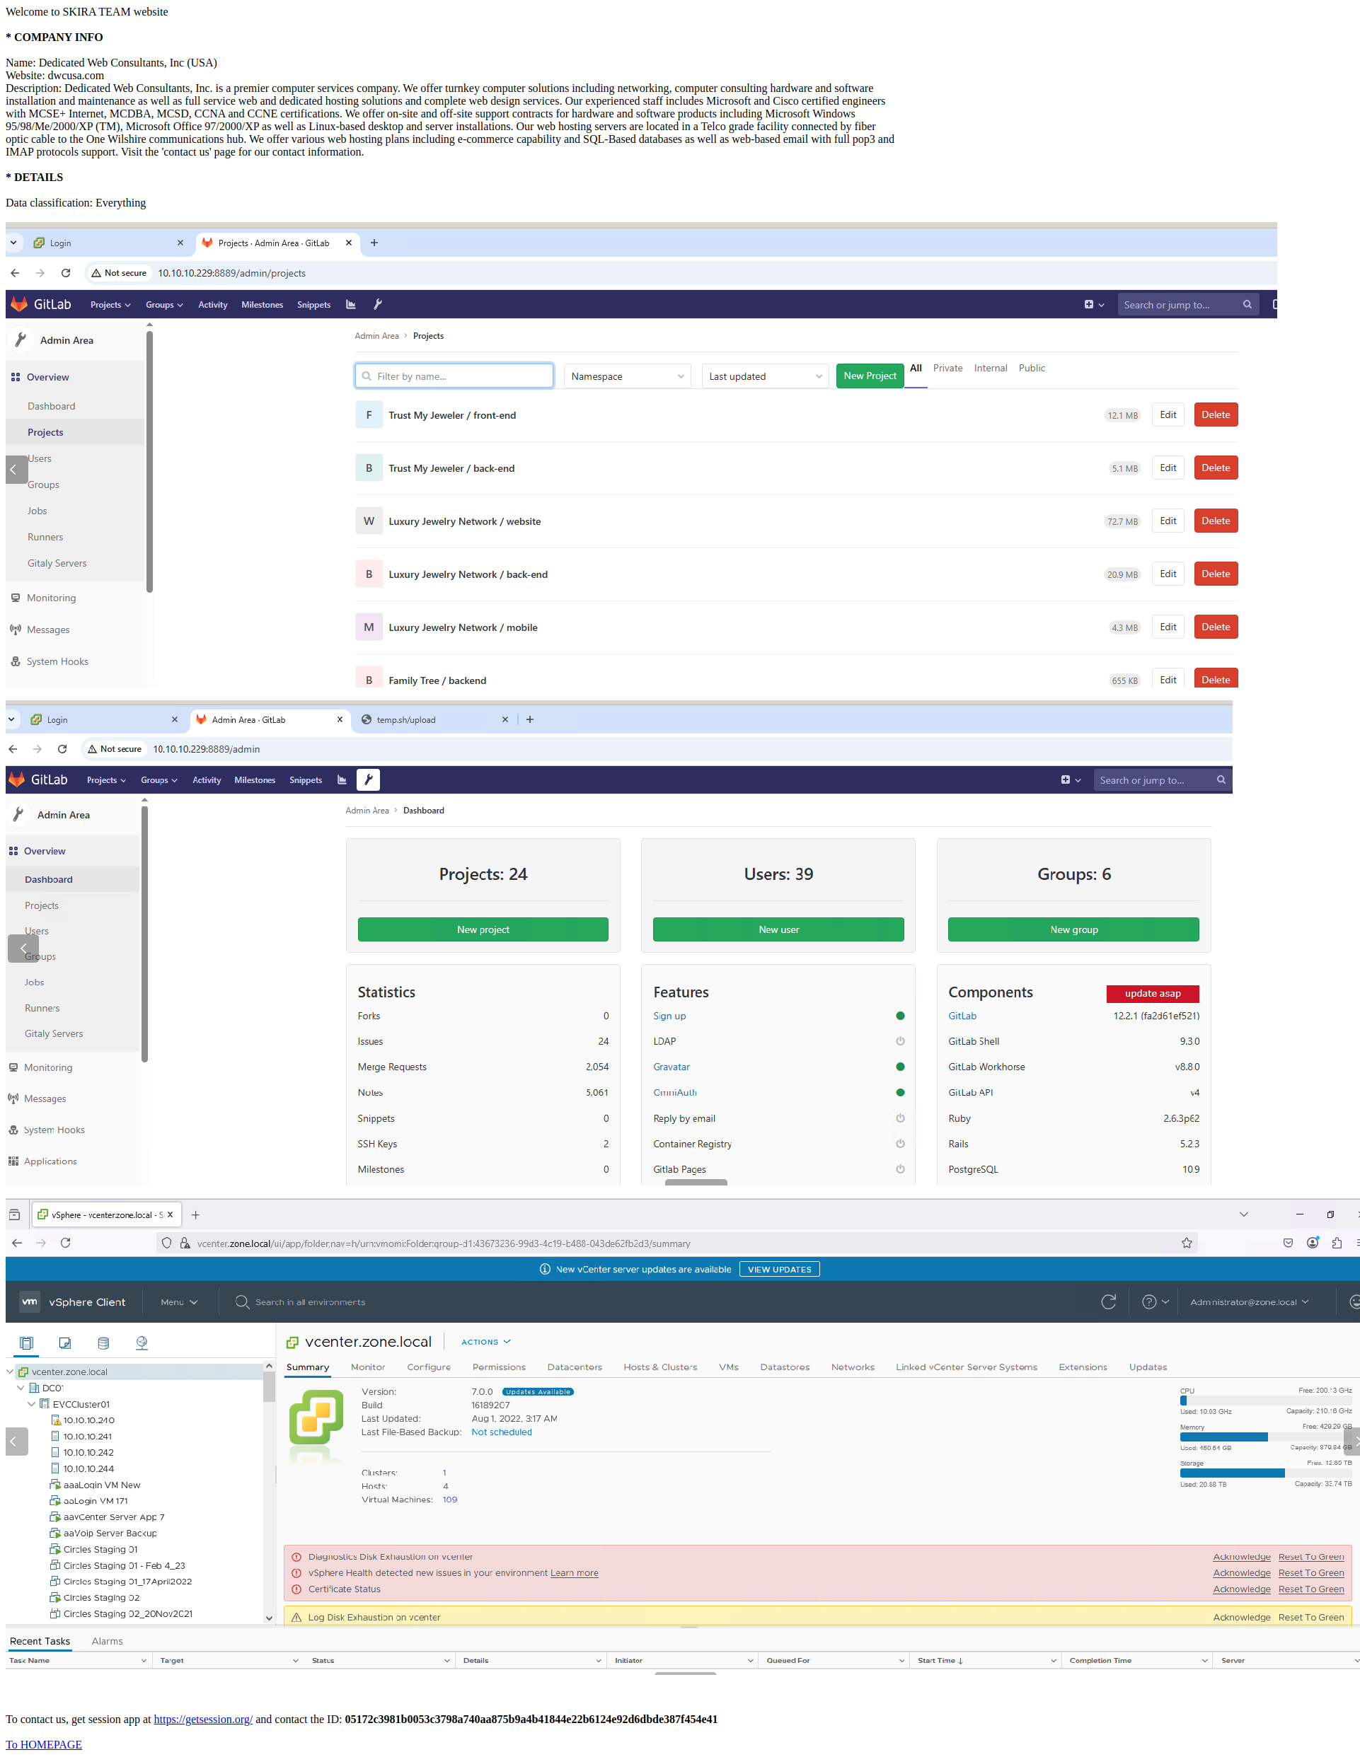Open the vSphere Menu dropdown
Viewport: 1360px width, 1757px height.
(x=178, y=1301)
